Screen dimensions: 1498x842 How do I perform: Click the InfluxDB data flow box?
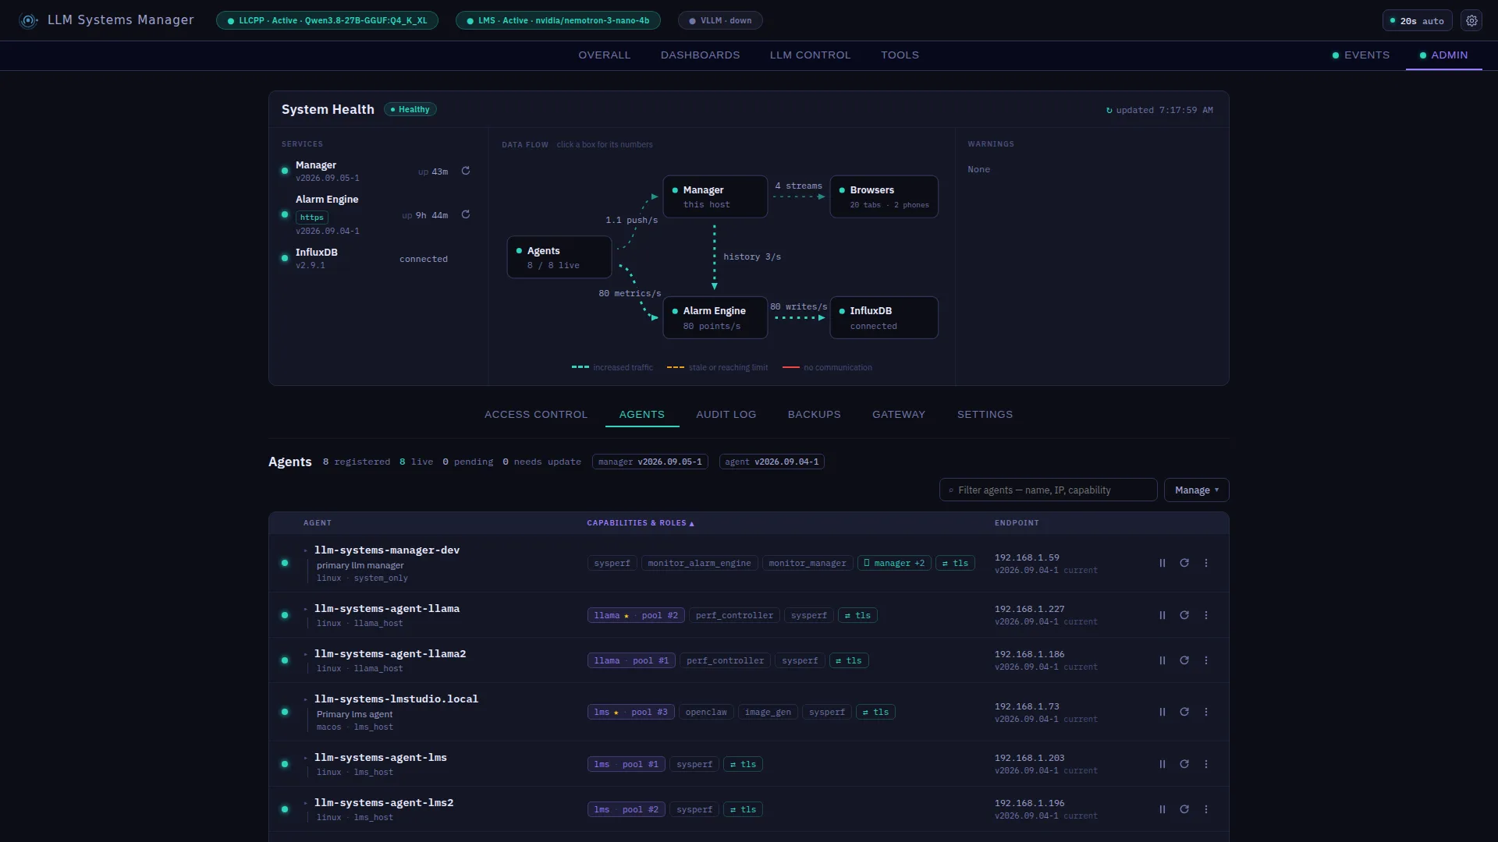[x=884, y=317]
